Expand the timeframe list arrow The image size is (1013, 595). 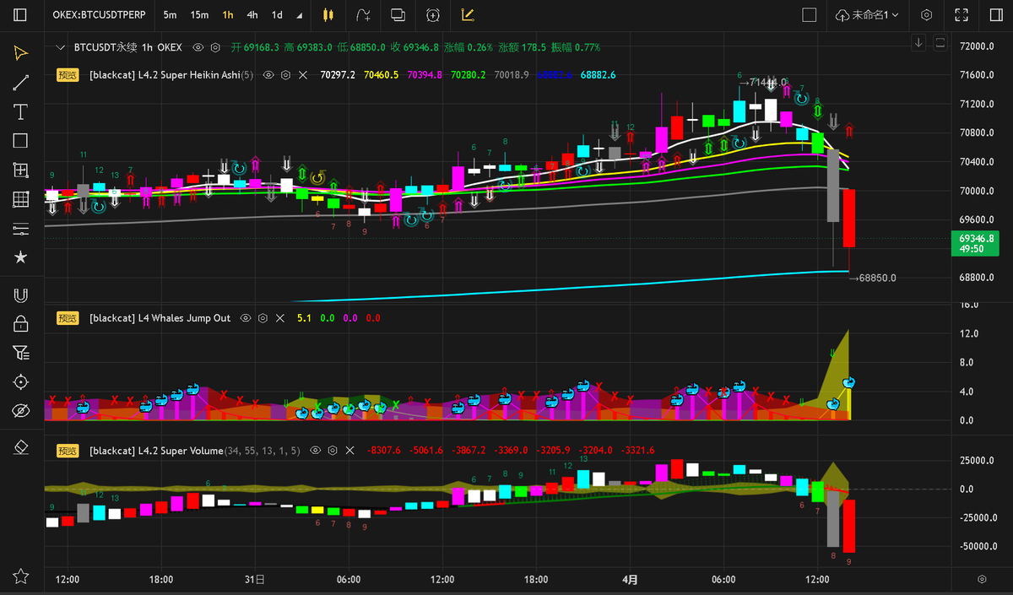[x=300, y=16]
